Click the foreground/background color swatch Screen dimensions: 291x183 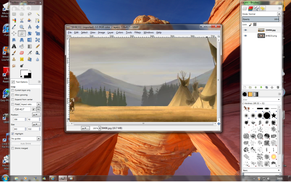pyautogui.click(x=26, y=74)
